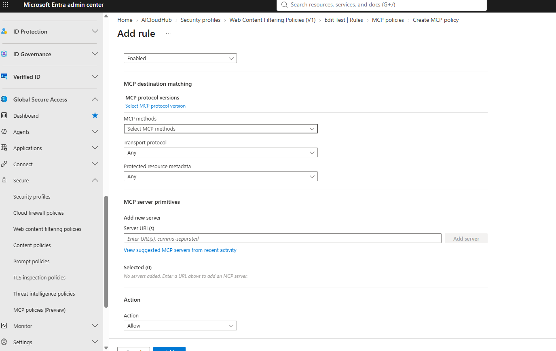Click the Global Secure Access globe icon
The height and width of the screenshot is (351, 556).
[x=4, y=99]
